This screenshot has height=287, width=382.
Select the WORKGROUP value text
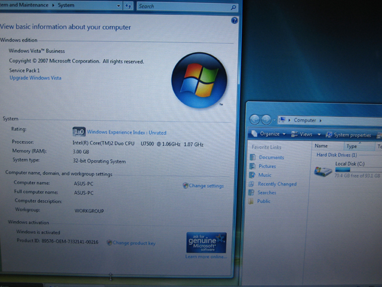[89, 211]
